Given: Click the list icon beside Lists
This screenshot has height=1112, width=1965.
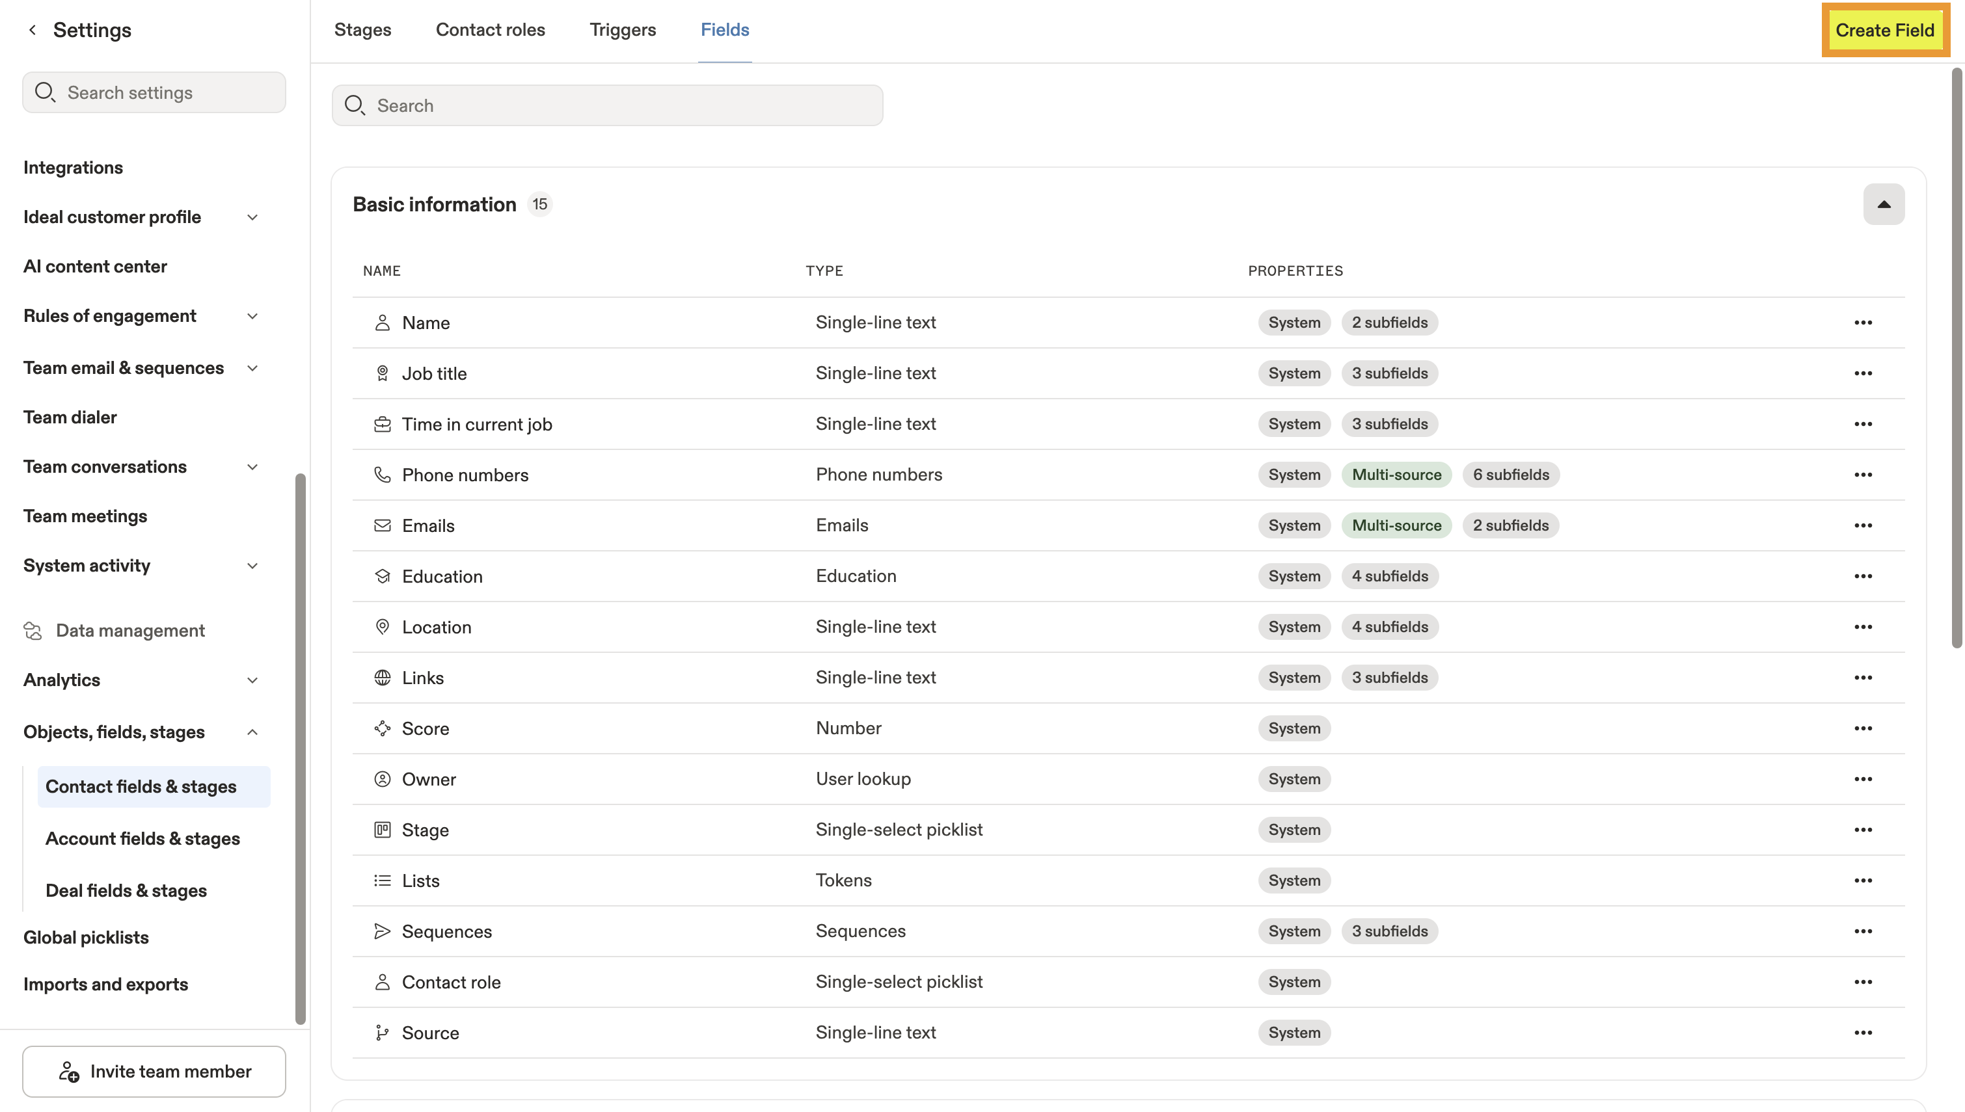Looking at the screenshot, I should tap(382, 880).
